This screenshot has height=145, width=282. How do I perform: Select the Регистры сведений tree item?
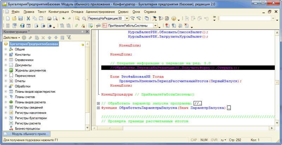(29, 107)
